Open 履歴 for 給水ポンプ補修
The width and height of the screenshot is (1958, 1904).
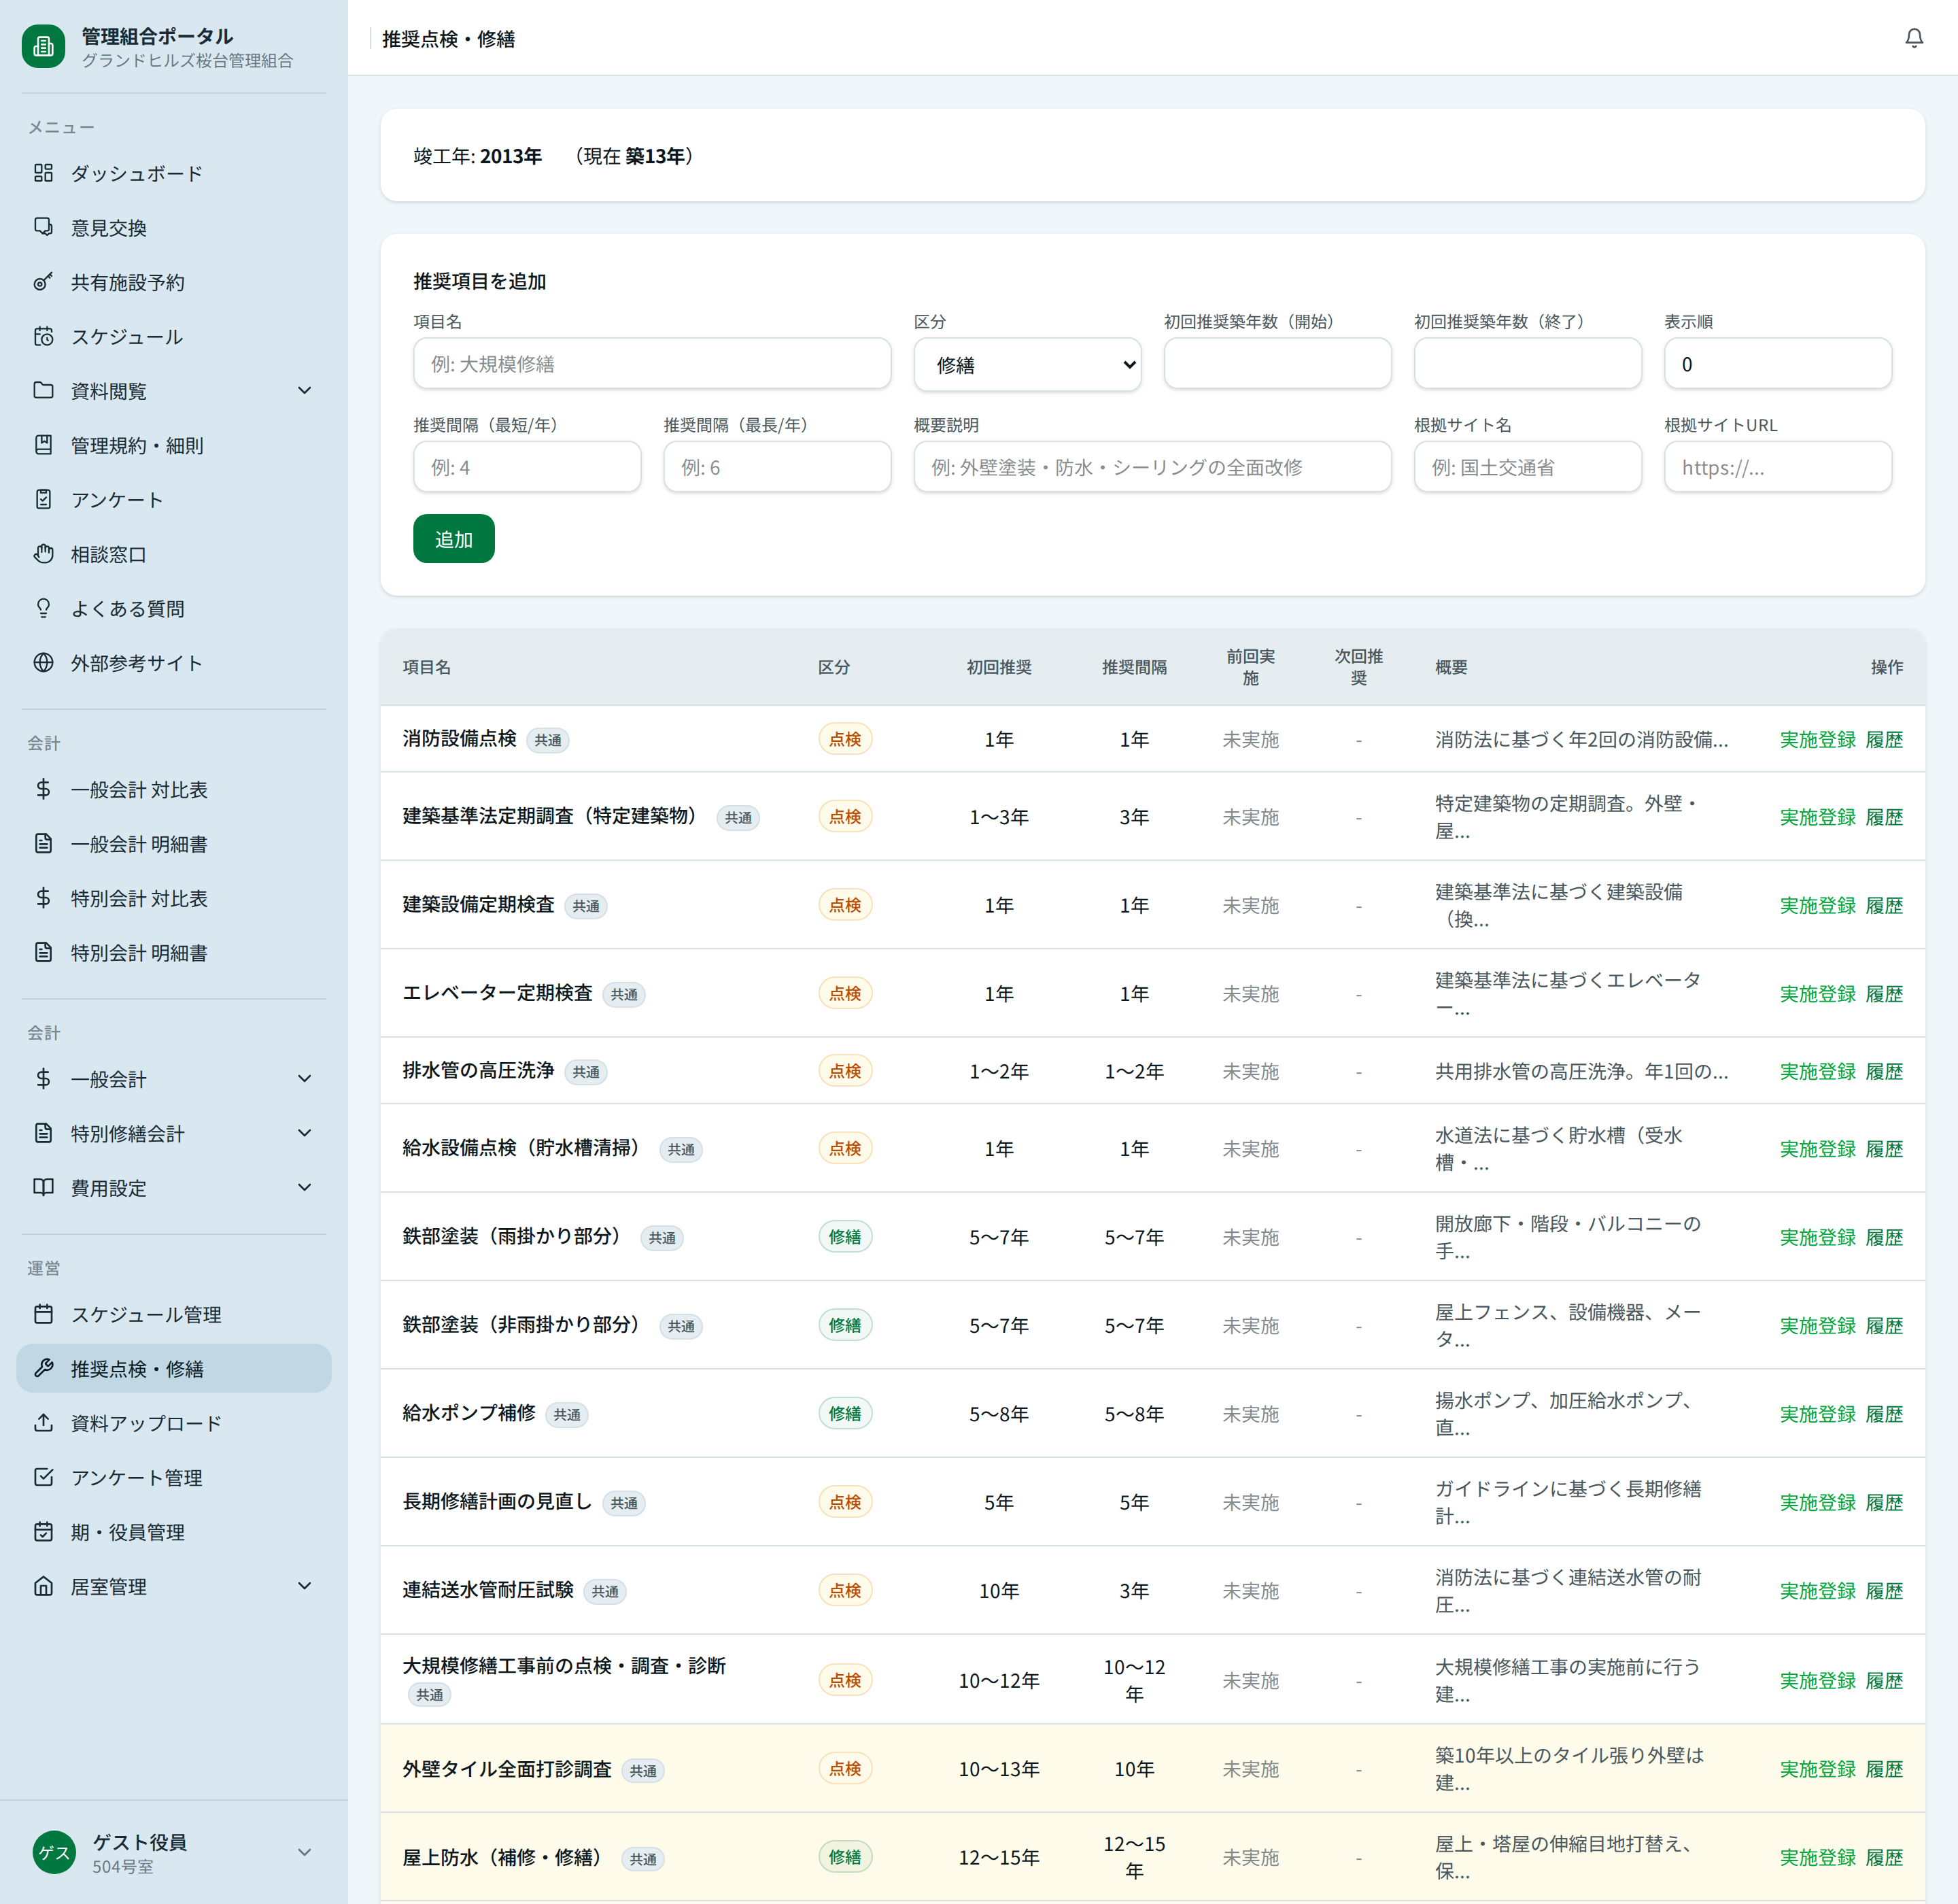point(1883,1414)
